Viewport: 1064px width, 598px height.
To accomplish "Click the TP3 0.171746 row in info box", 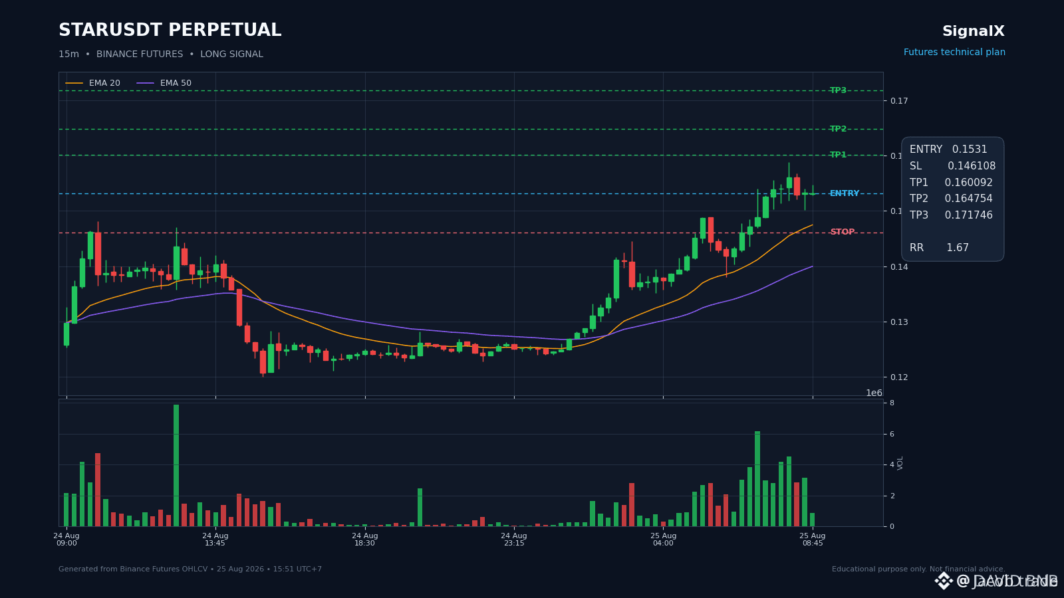I will (951, 215).
